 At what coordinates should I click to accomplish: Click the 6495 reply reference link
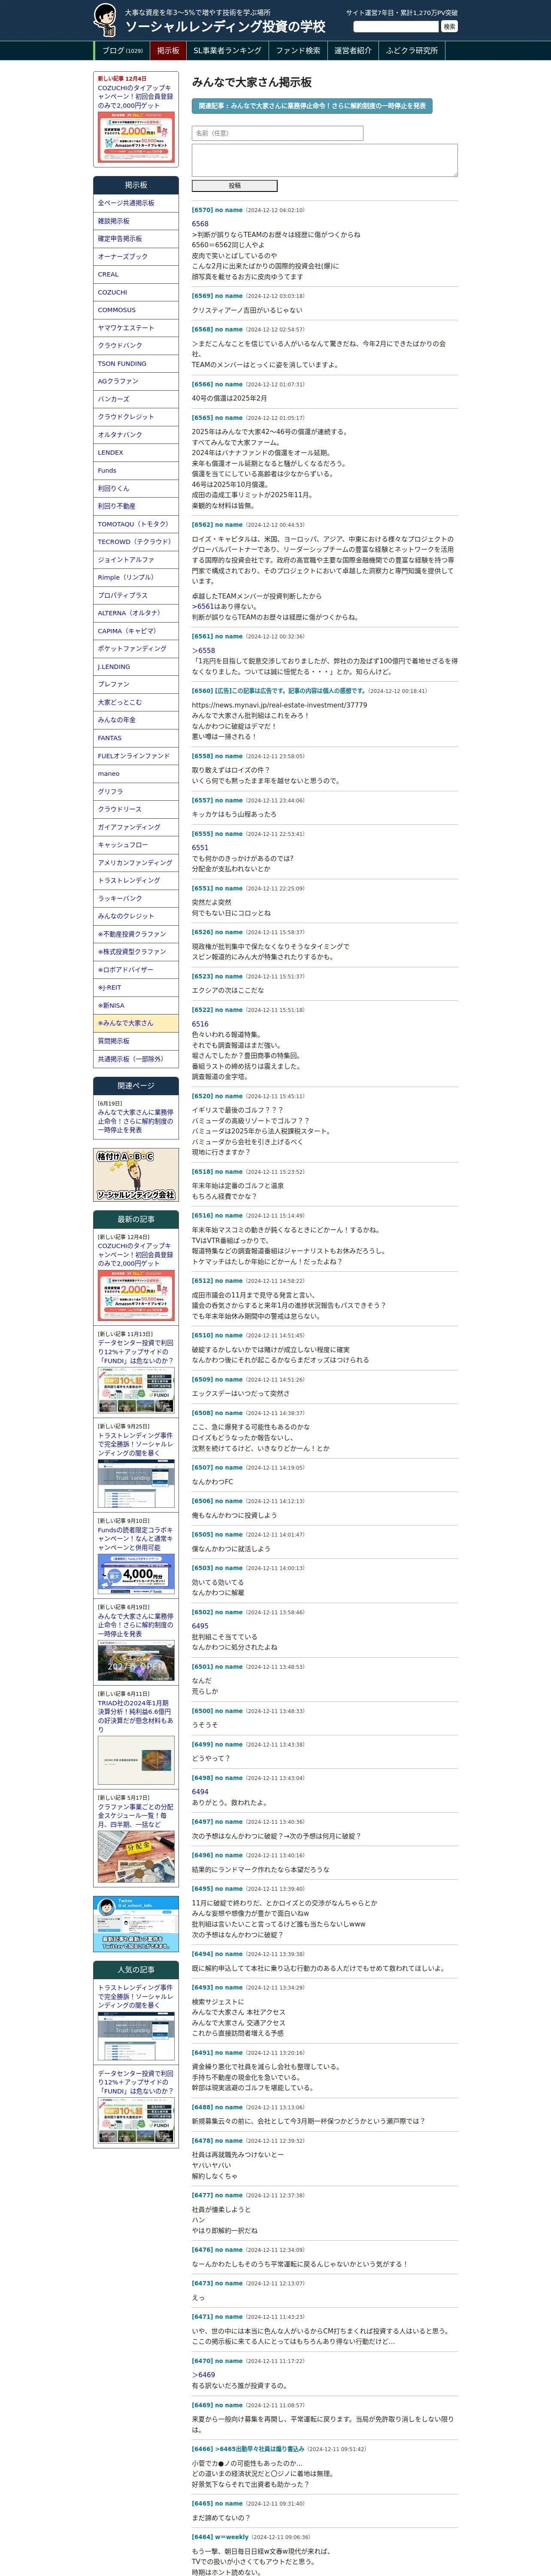click(200, 1626)
